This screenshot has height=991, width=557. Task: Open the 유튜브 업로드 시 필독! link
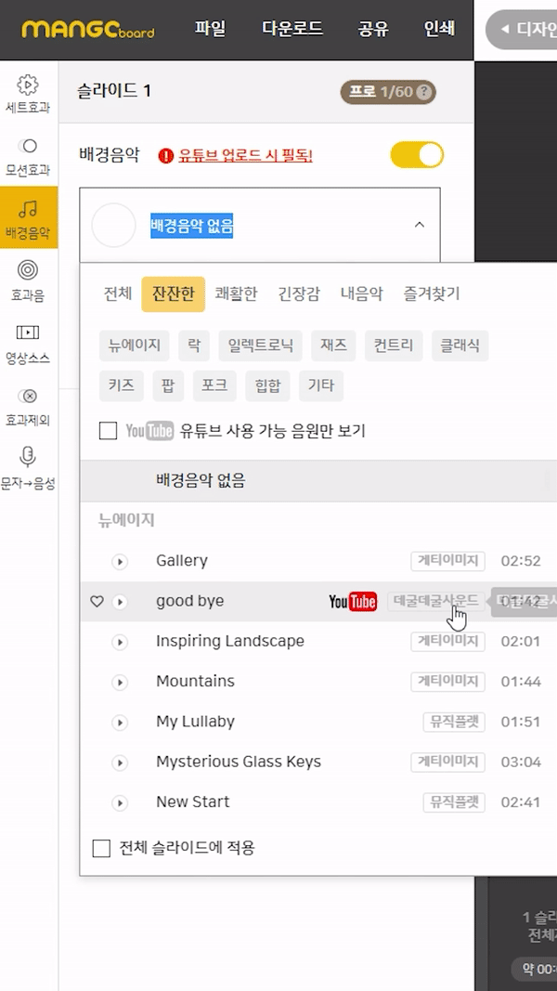245,155
